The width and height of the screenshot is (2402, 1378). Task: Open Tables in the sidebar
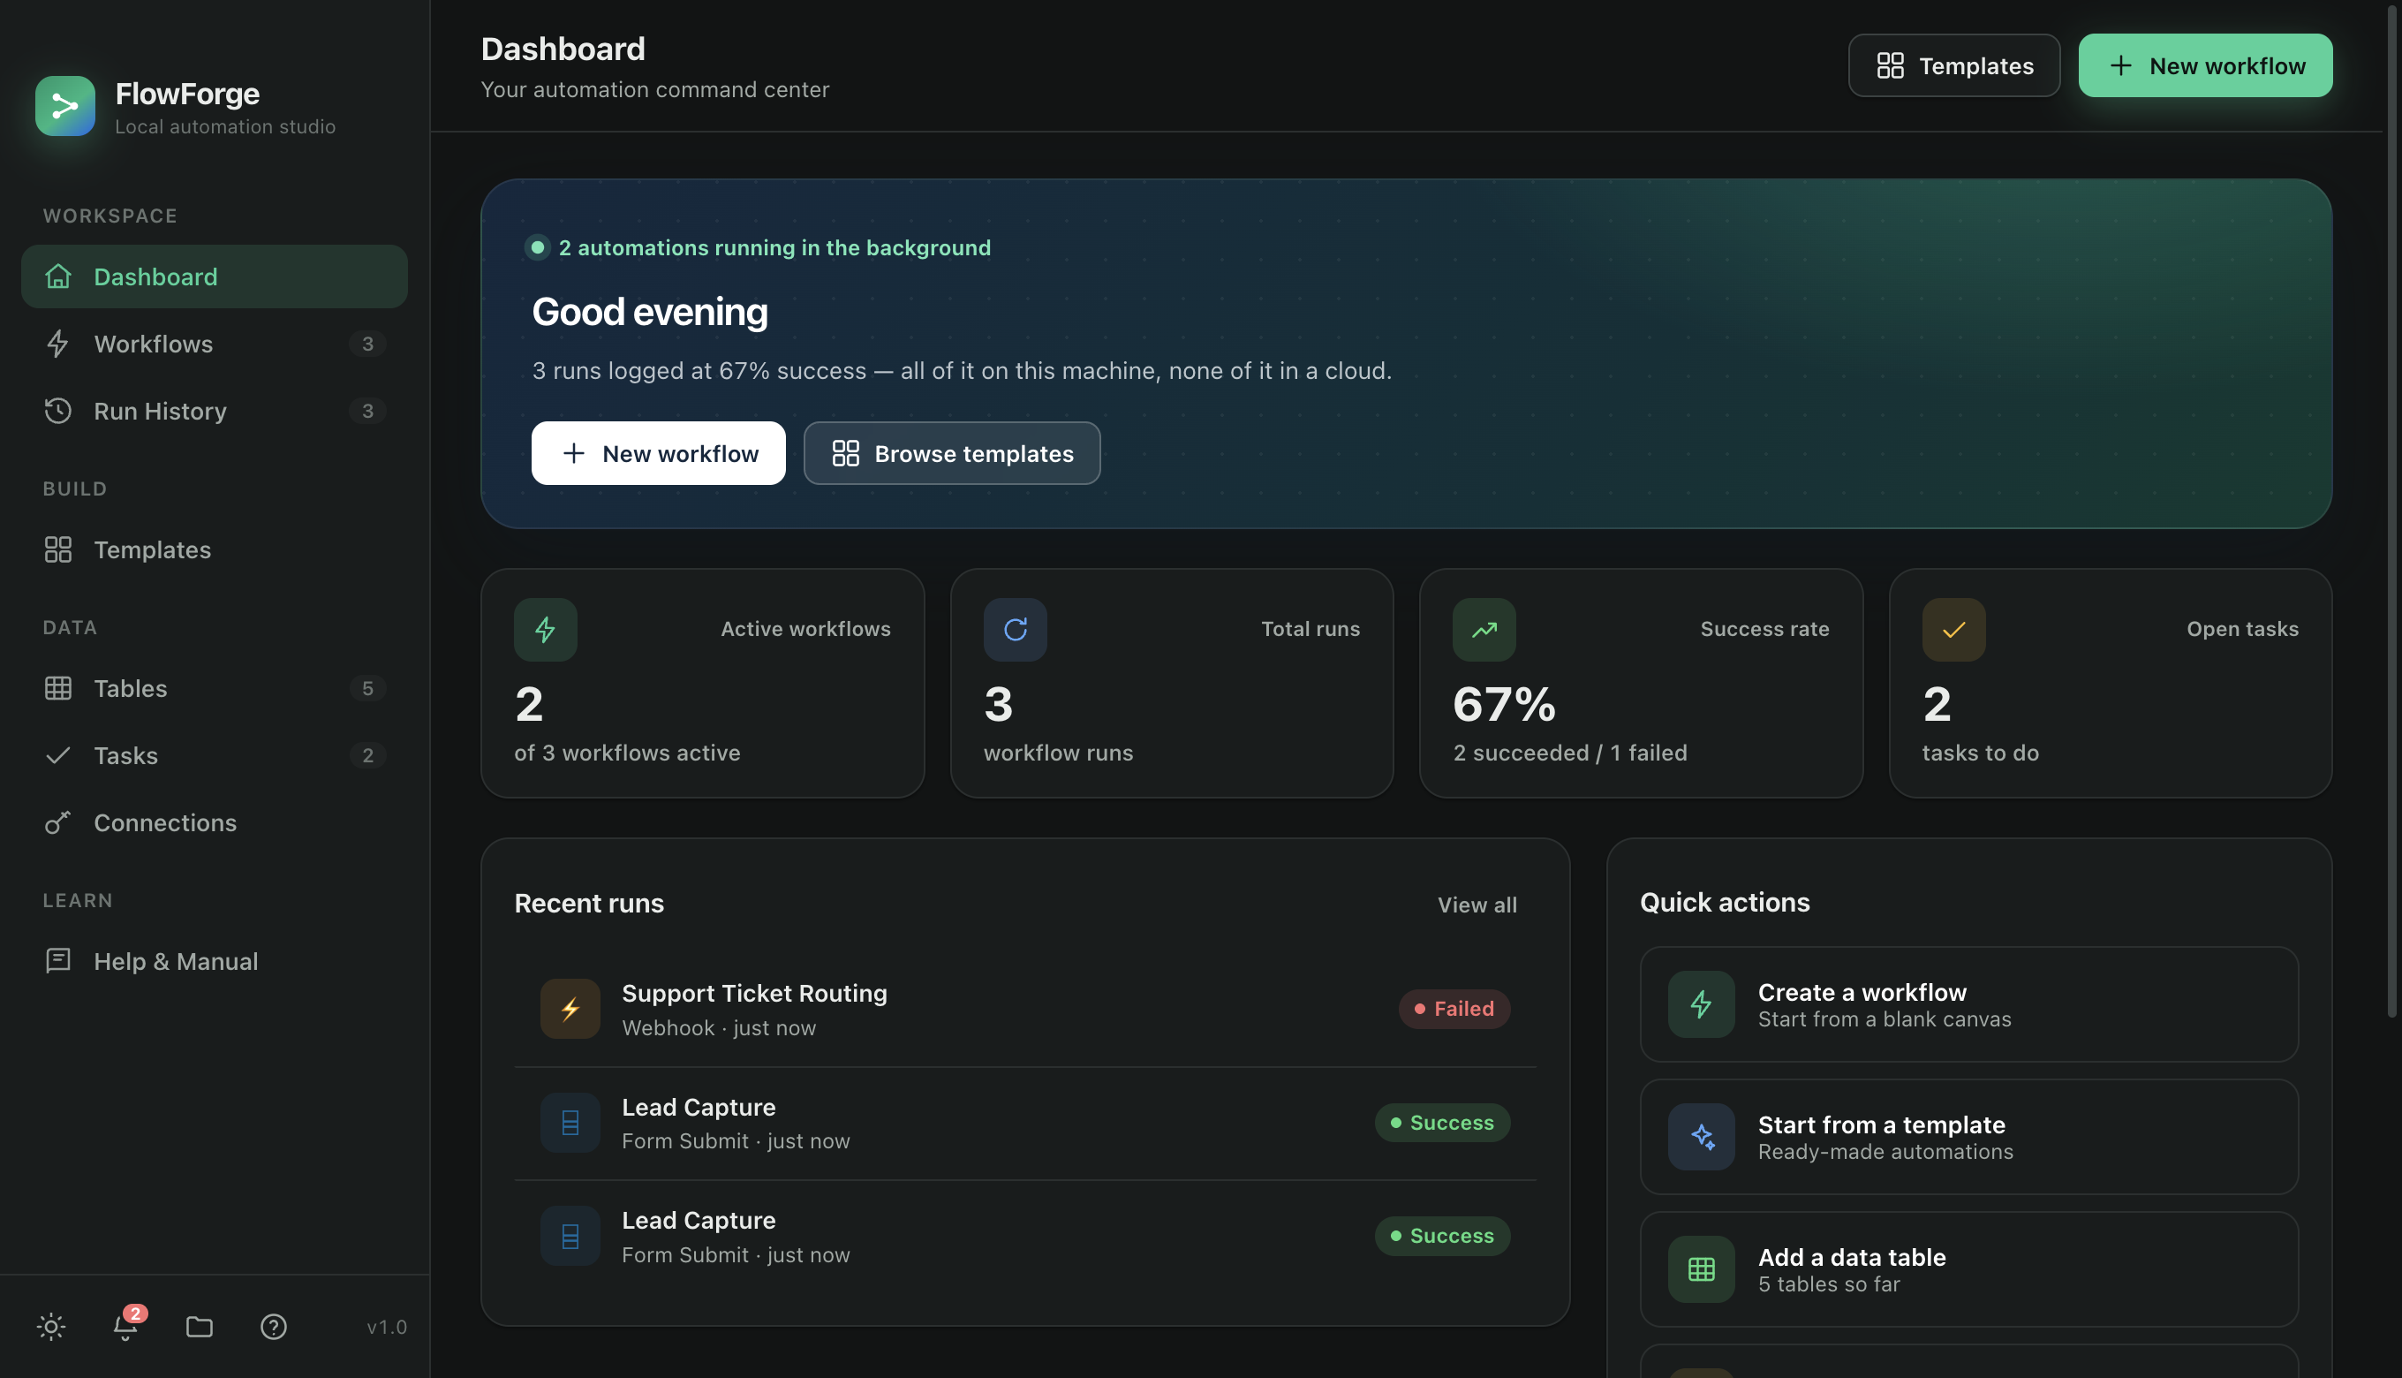(214, 688)
